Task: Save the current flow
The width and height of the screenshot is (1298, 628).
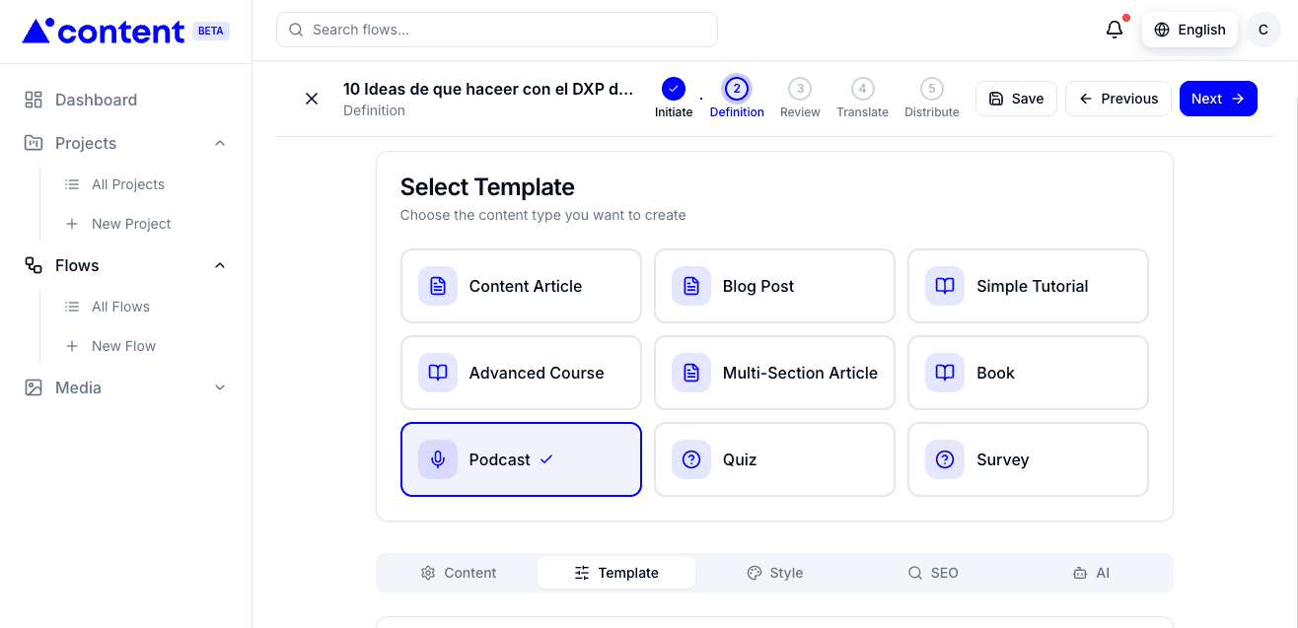Action: (x=1016, y=98)
